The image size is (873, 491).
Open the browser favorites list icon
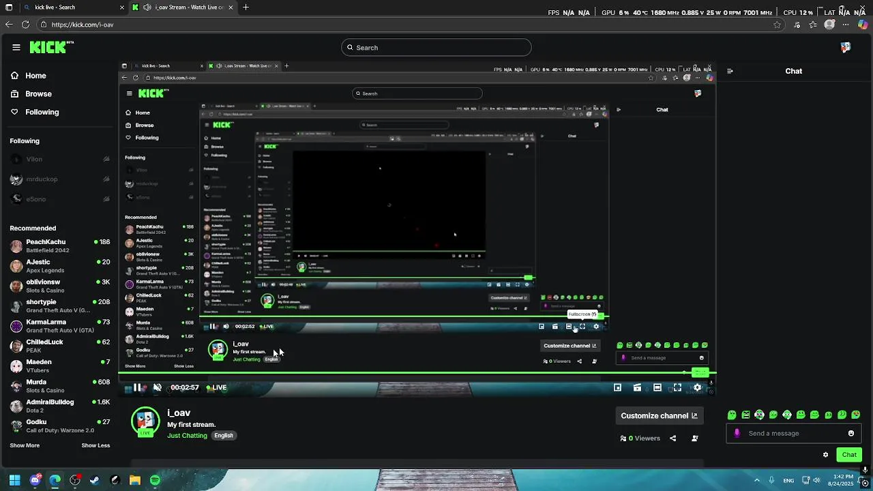tap(813, 25)
